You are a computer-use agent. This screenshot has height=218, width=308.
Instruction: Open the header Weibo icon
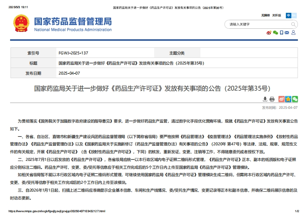[269, 33]
